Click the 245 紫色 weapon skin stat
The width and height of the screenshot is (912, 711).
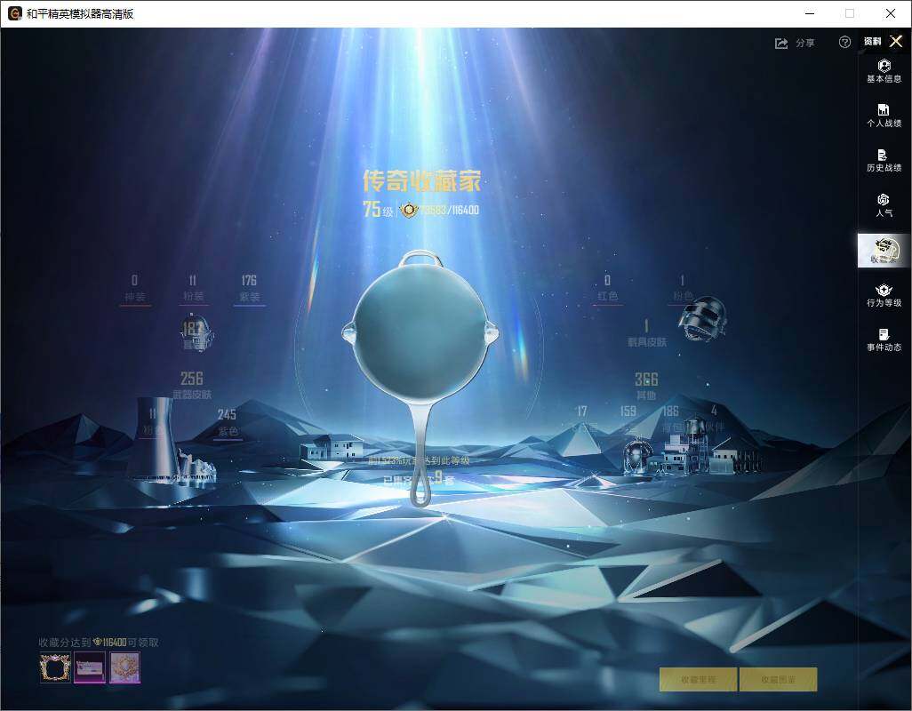pyautogui.click(x=228, y=422)
